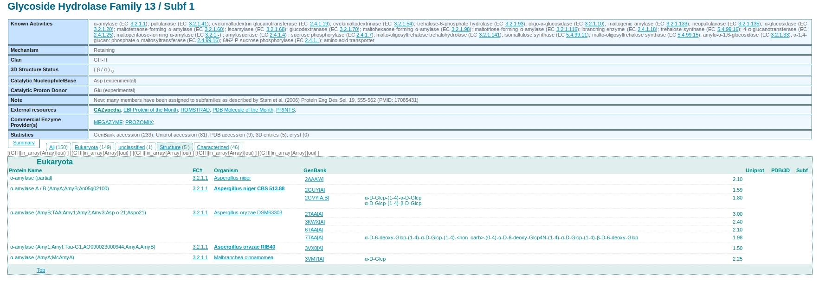Open neopullulanase EC 3.2.1.135 link
Viewport: 819px width, 281px height.
click(748, 24)
